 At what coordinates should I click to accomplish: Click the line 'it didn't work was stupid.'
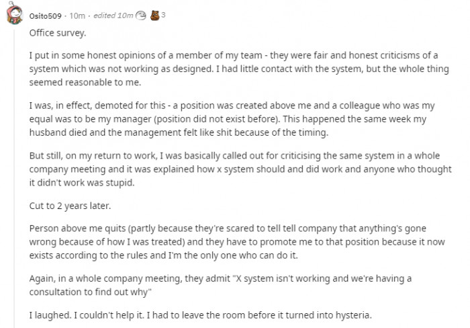click(82, 182)
